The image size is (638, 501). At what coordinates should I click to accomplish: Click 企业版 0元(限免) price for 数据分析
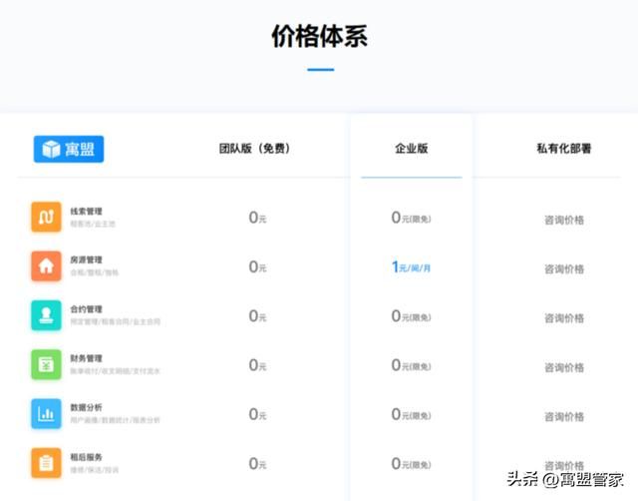[411, 414]
